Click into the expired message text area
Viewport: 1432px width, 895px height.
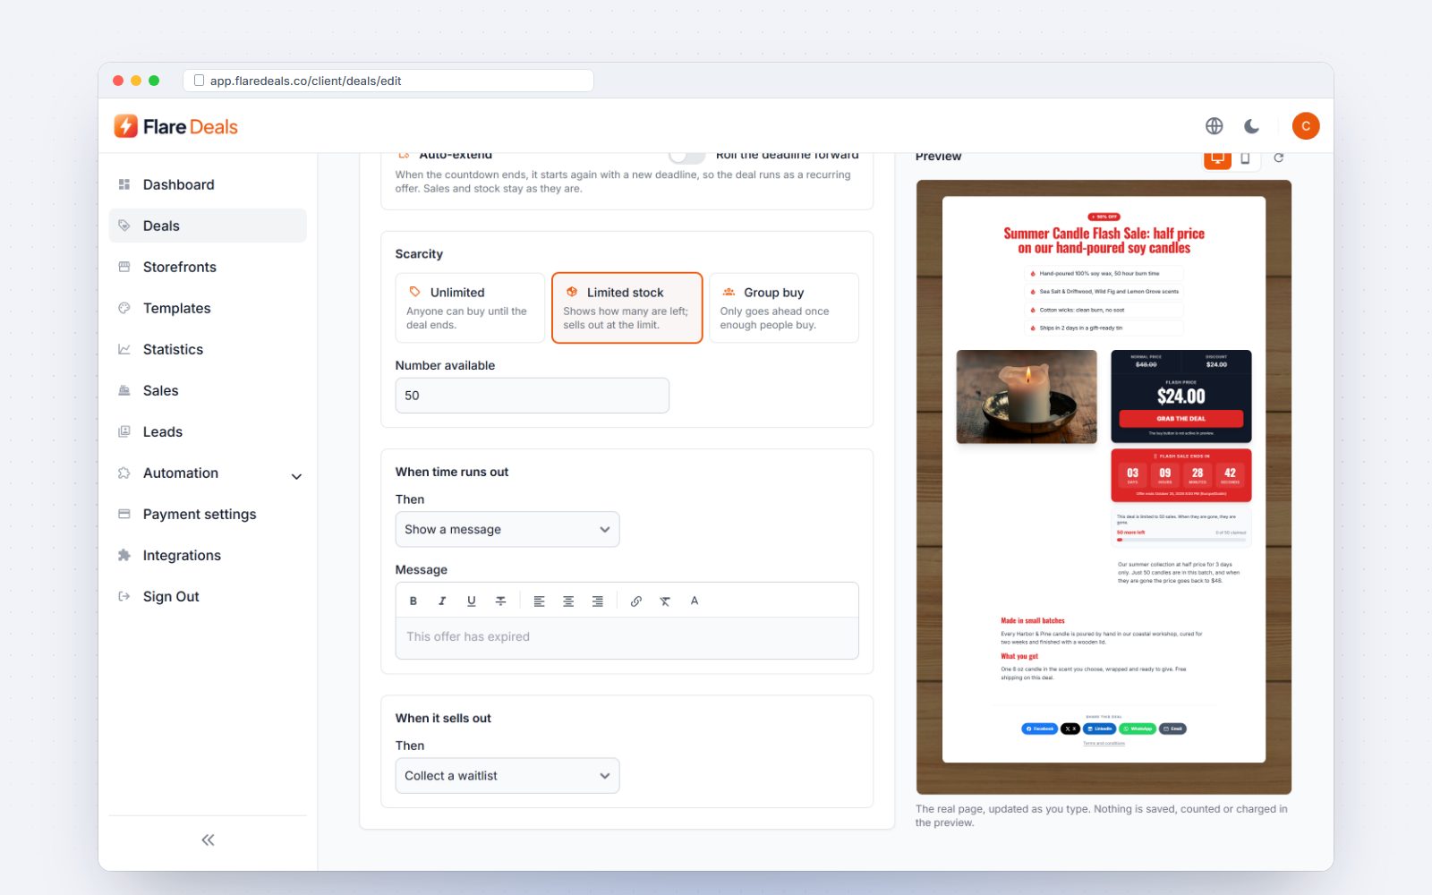tap(627, 637)
